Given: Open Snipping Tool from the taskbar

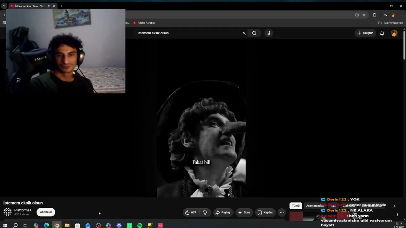Looking at the screenshot, I should [150, 225].
